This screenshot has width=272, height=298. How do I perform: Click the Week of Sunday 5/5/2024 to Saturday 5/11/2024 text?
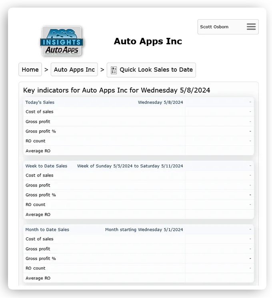point(130,166)
